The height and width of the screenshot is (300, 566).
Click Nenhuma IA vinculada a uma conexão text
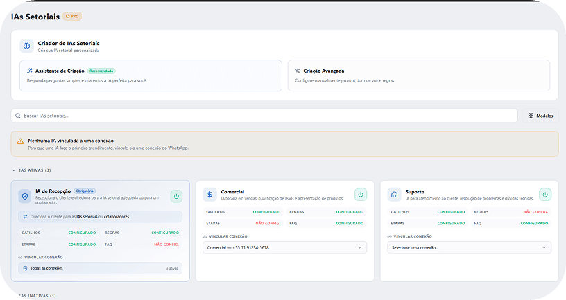tap(71, 141)
